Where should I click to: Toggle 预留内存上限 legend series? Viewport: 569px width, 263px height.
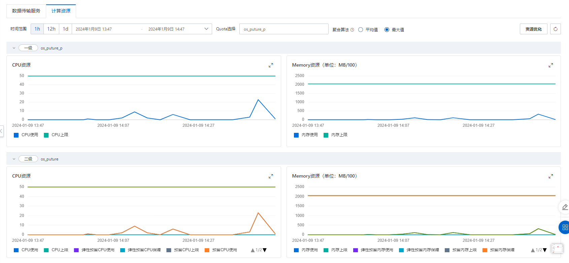(x=461, y=250)
